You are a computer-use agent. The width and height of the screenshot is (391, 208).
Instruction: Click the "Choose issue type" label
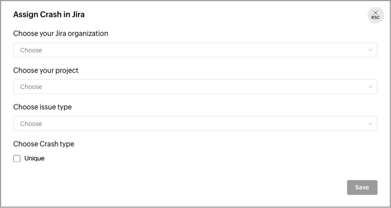(42, 107)
